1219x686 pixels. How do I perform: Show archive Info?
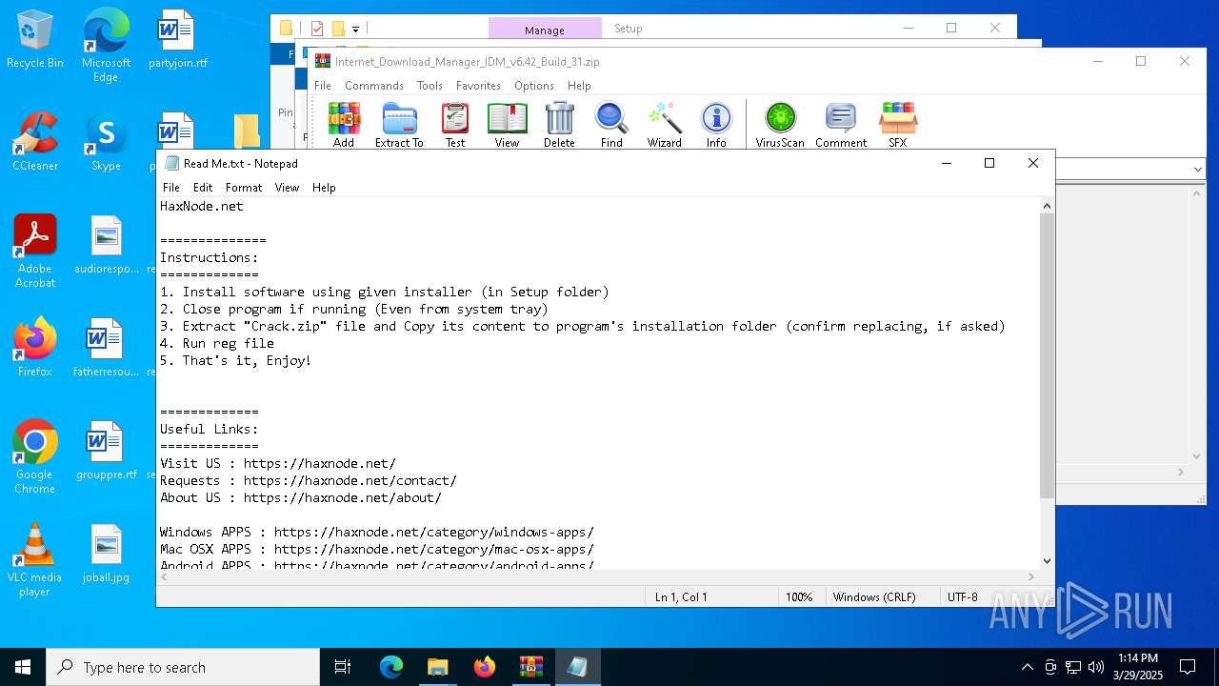click(716, 125)
